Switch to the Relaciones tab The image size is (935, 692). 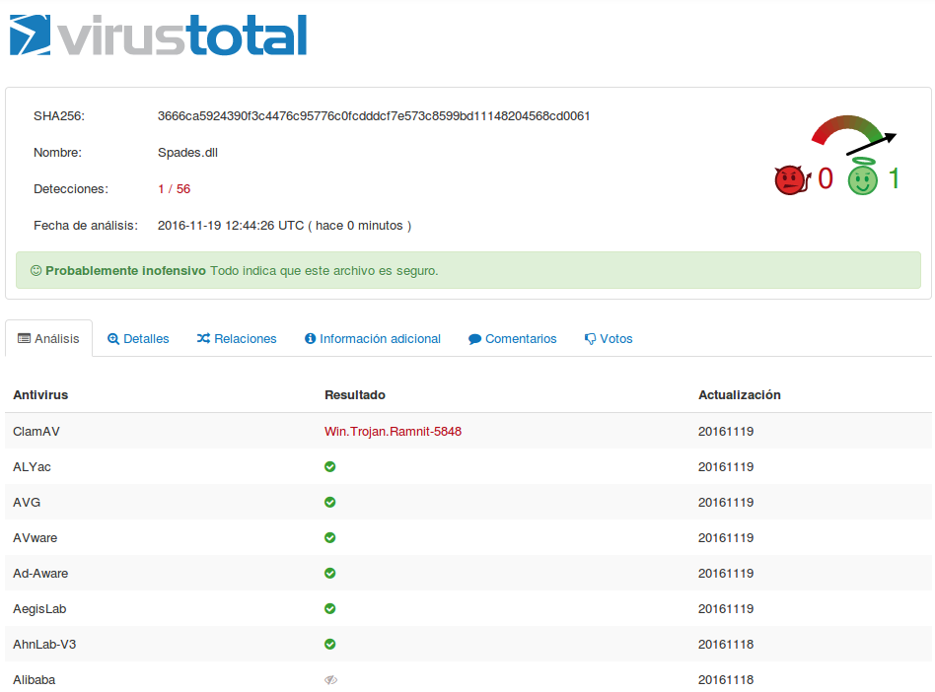pyautogui.click(x=237, y=338)
